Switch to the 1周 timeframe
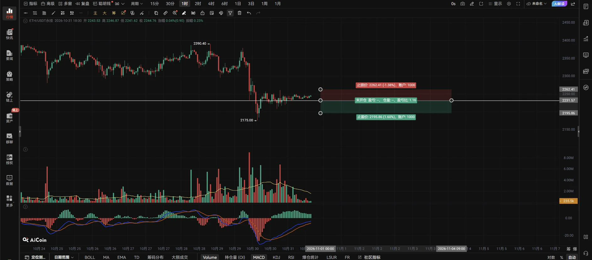 tap(264, 4)
